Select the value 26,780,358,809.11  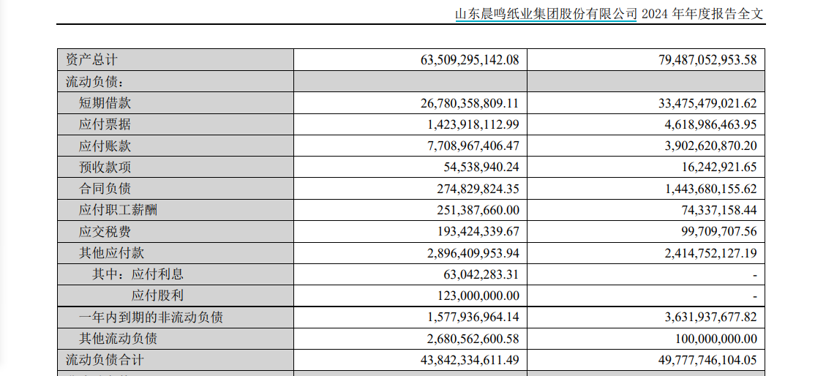[x=470, y=103]
